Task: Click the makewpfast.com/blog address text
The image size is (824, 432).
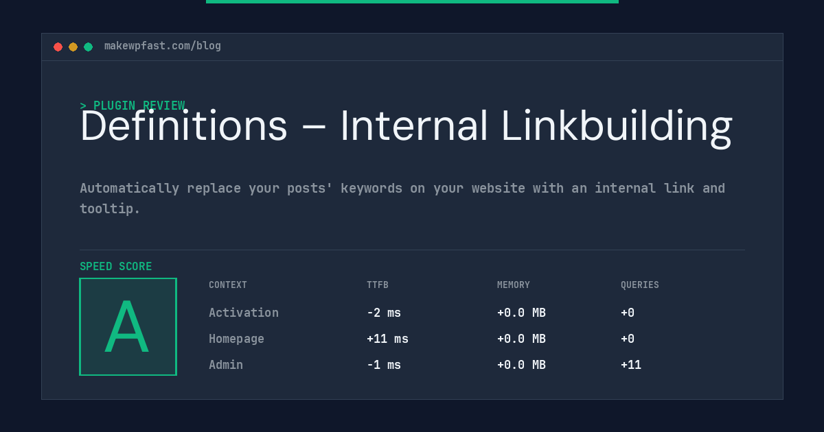Action: (x=163, y=46)
